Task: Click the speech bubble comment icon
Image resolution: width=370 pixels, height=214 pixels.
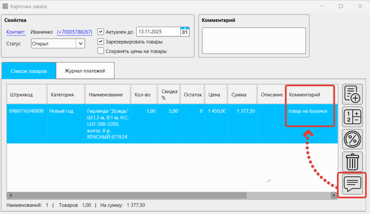Action: 352,184
